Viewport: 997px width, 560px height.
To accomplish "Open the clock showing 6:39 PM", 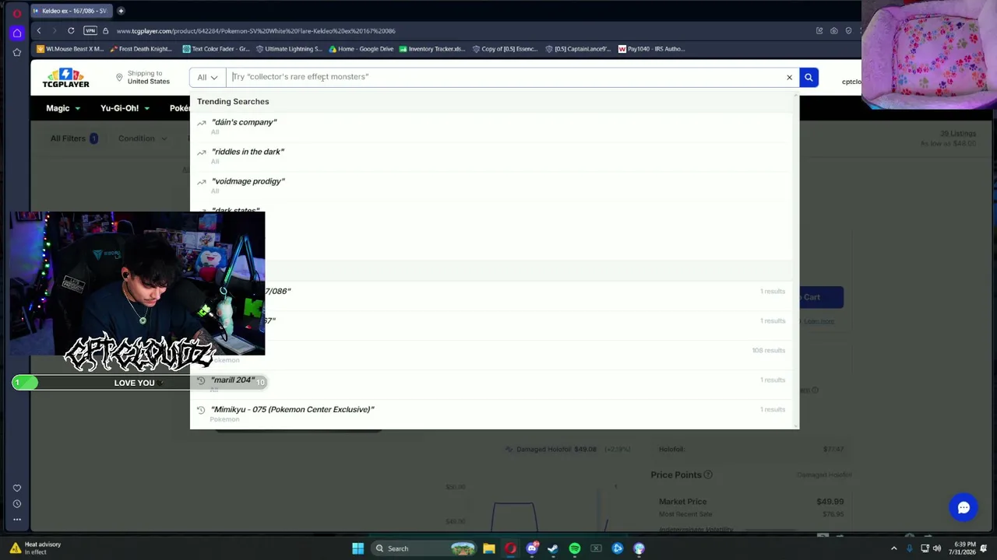I will click(x=963, y=548).
